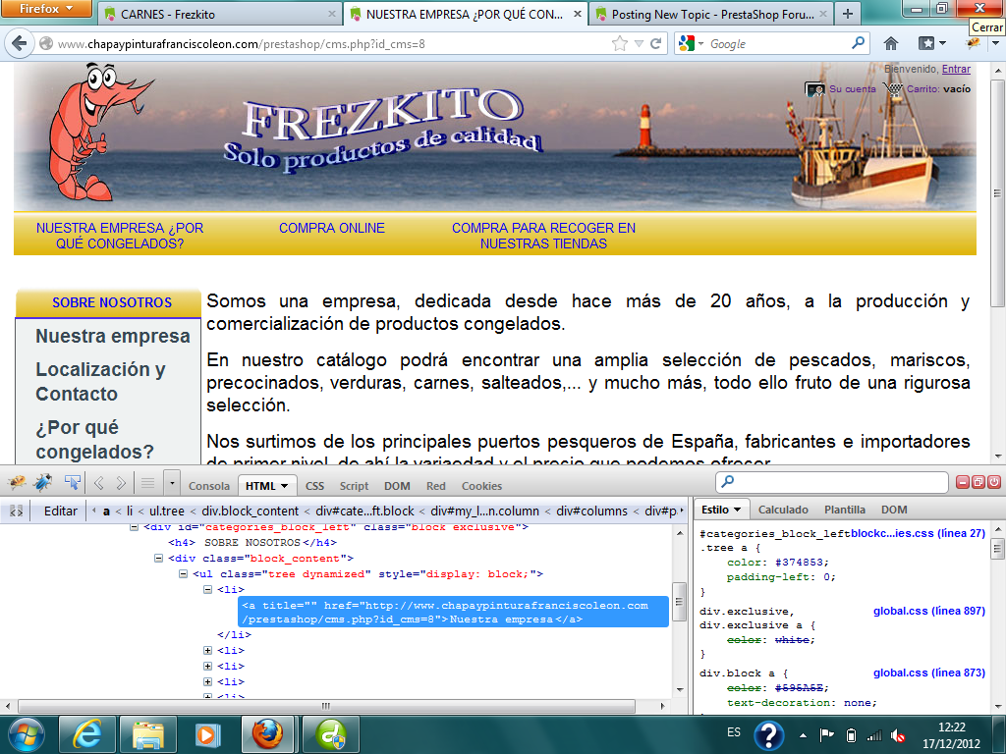Open Windows Help question mark icon
Screen dimensions: 1006x754
[768, 734]
